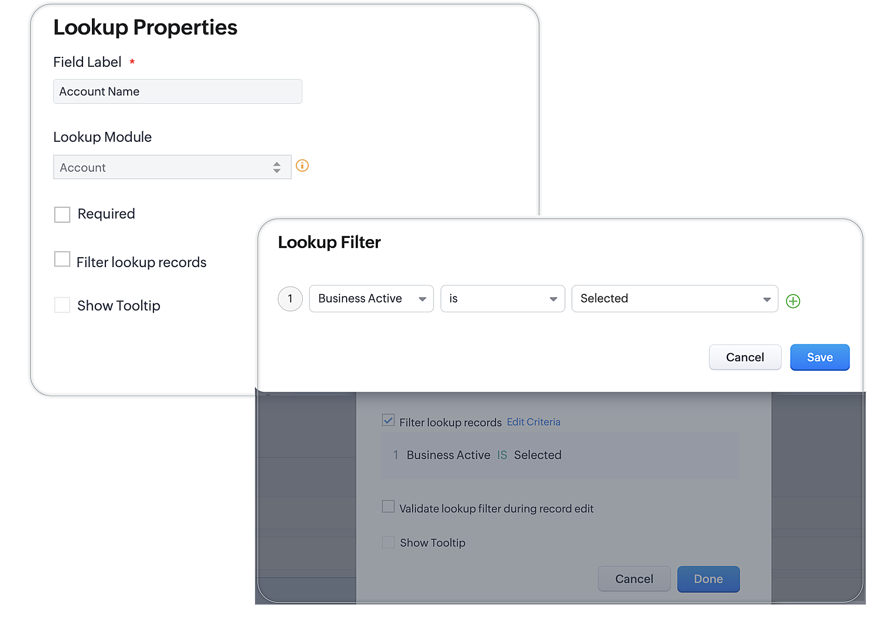
Task: Toggle the lower Show Tooltip checkbox
Action: (x=388, y=542)
